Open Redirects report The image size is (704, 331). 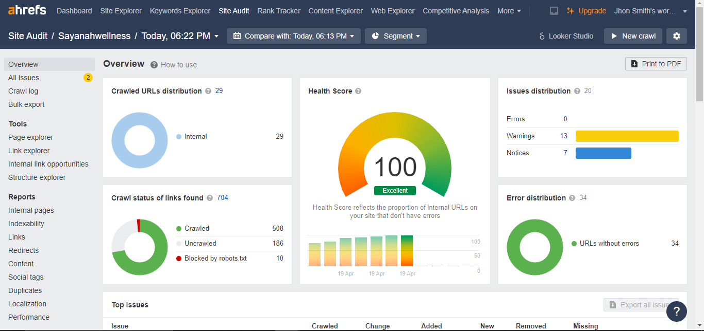[24, 250]
